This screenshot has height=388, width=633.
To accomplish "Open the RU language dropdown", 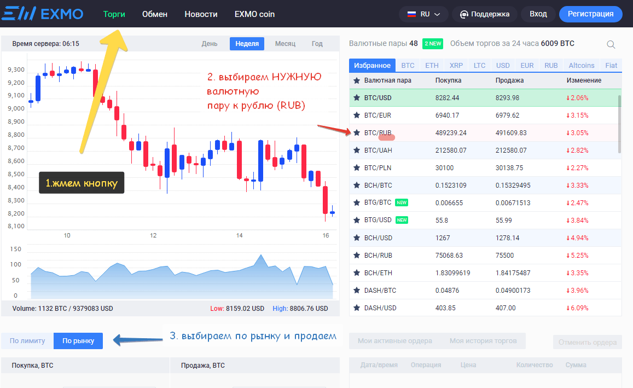I will (424, 14).
